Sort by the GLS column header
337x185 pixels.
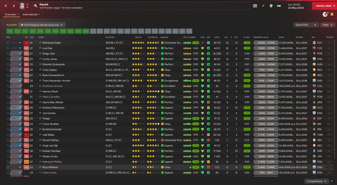pos(226,37)
